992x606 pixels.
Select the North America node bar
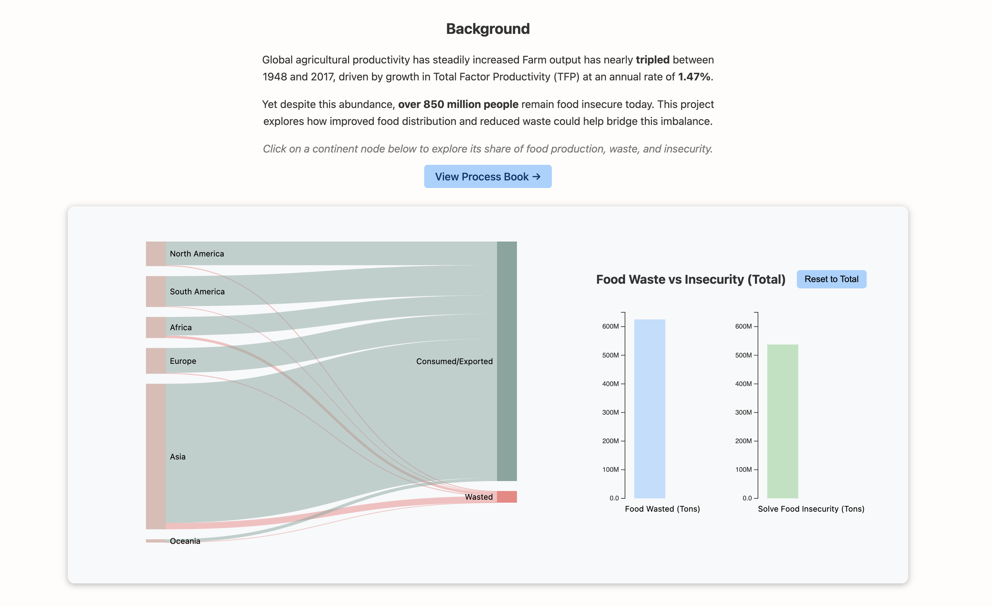tap(155, 253)
